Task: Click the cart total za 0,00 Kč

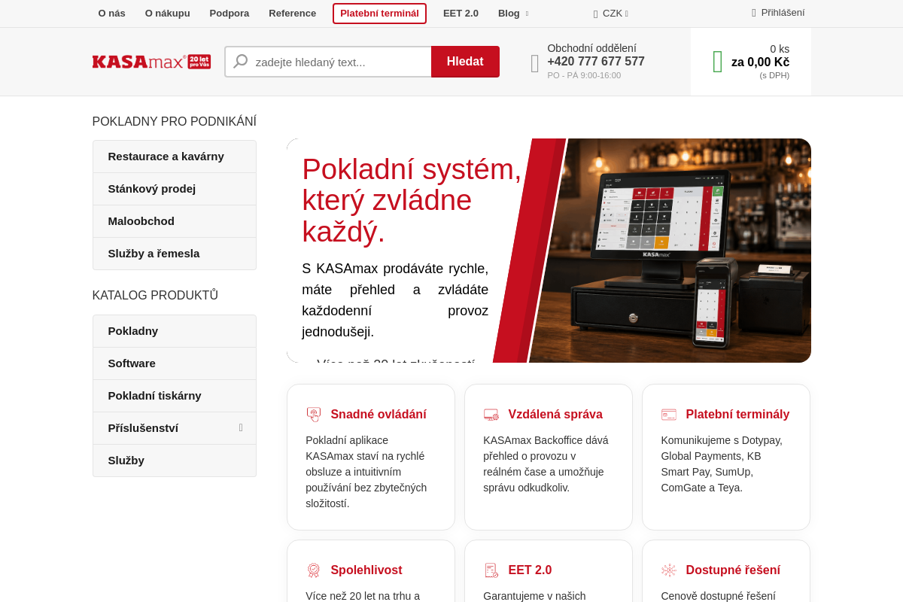Action: point(760,62)
